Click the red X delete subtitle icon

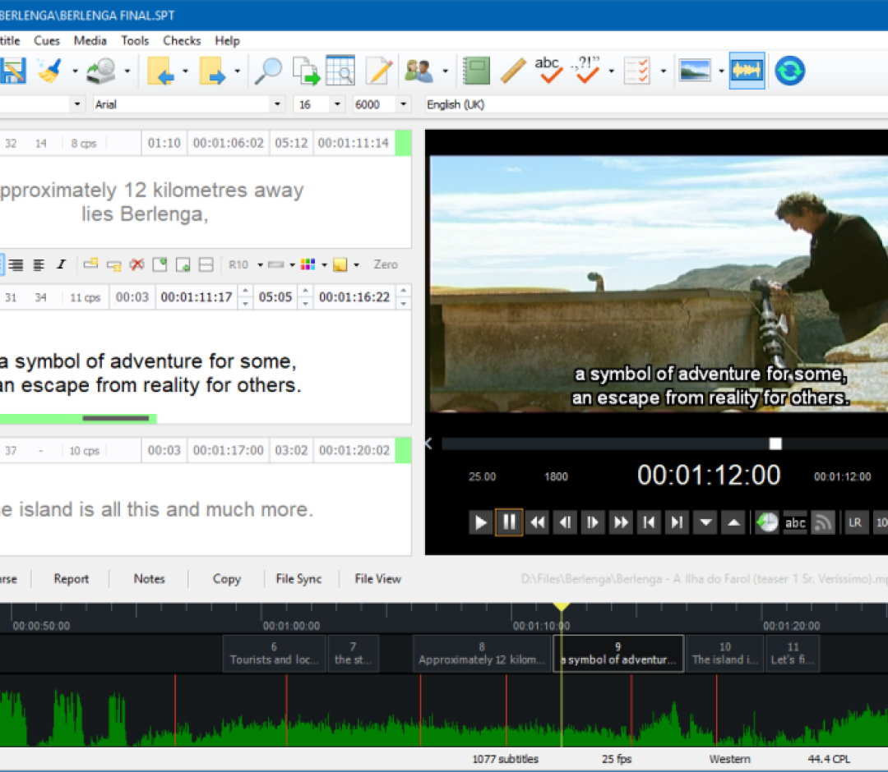pyautogui.click(x=137, y=264)
